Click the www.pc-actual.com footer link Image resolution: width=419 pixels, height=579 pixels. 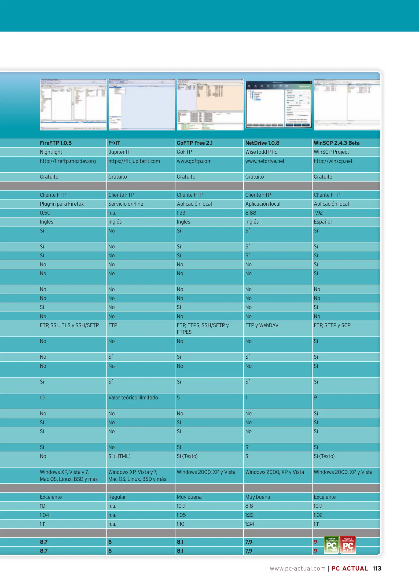pyautogui.click(x=297, y=568)
